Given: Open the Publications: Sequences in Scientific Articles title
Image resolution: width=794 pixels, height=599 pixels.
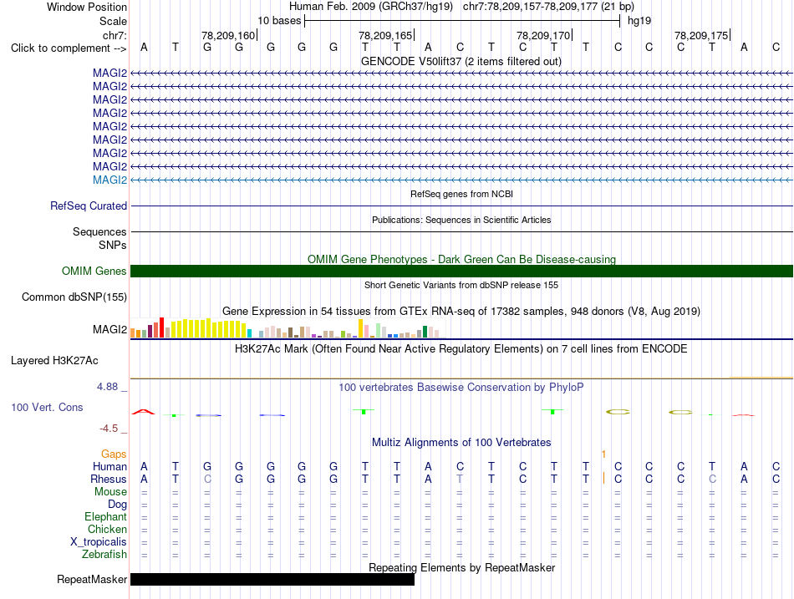Looking at the screenshot, I should click(461, 220).
